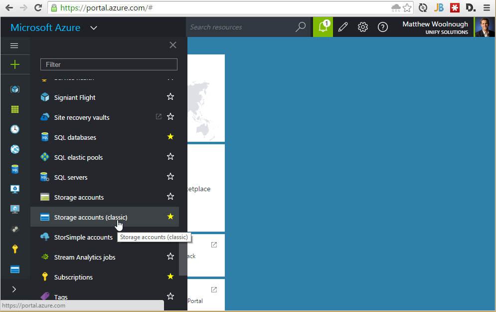496x312 pixels.
Task: Expand the Microsoft Azure dropdown chevron
Action: (94, 28)
